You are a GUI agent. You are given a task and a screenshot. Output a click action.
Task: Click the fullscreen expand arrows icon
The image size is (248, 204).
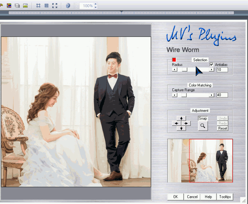click(x=55, y=6)
